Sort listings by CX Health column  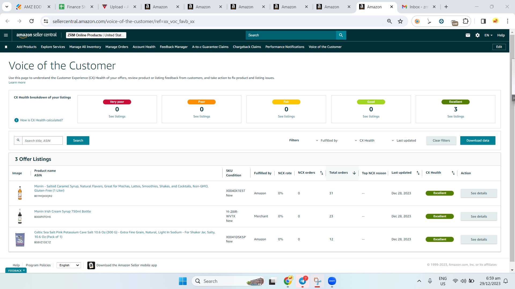[x=453, y=173]
